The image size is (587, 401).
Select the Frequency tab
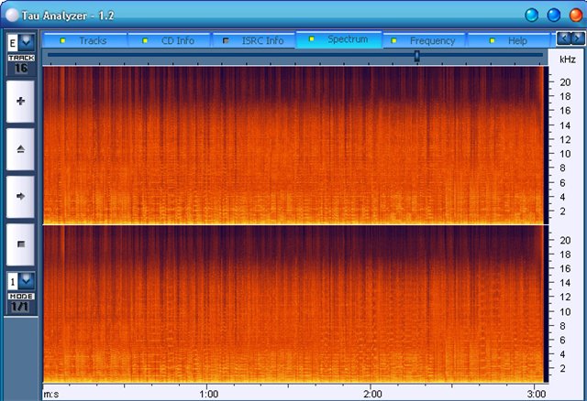pyautogui.click(x=425, y=41)
